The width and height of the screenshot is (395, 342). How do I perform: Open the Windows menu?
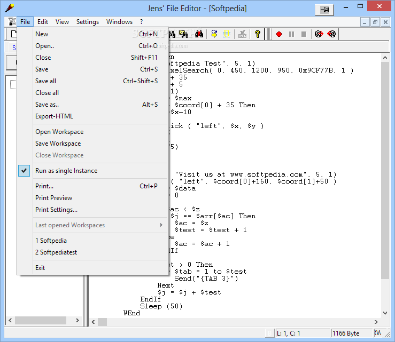coord(119,22)
